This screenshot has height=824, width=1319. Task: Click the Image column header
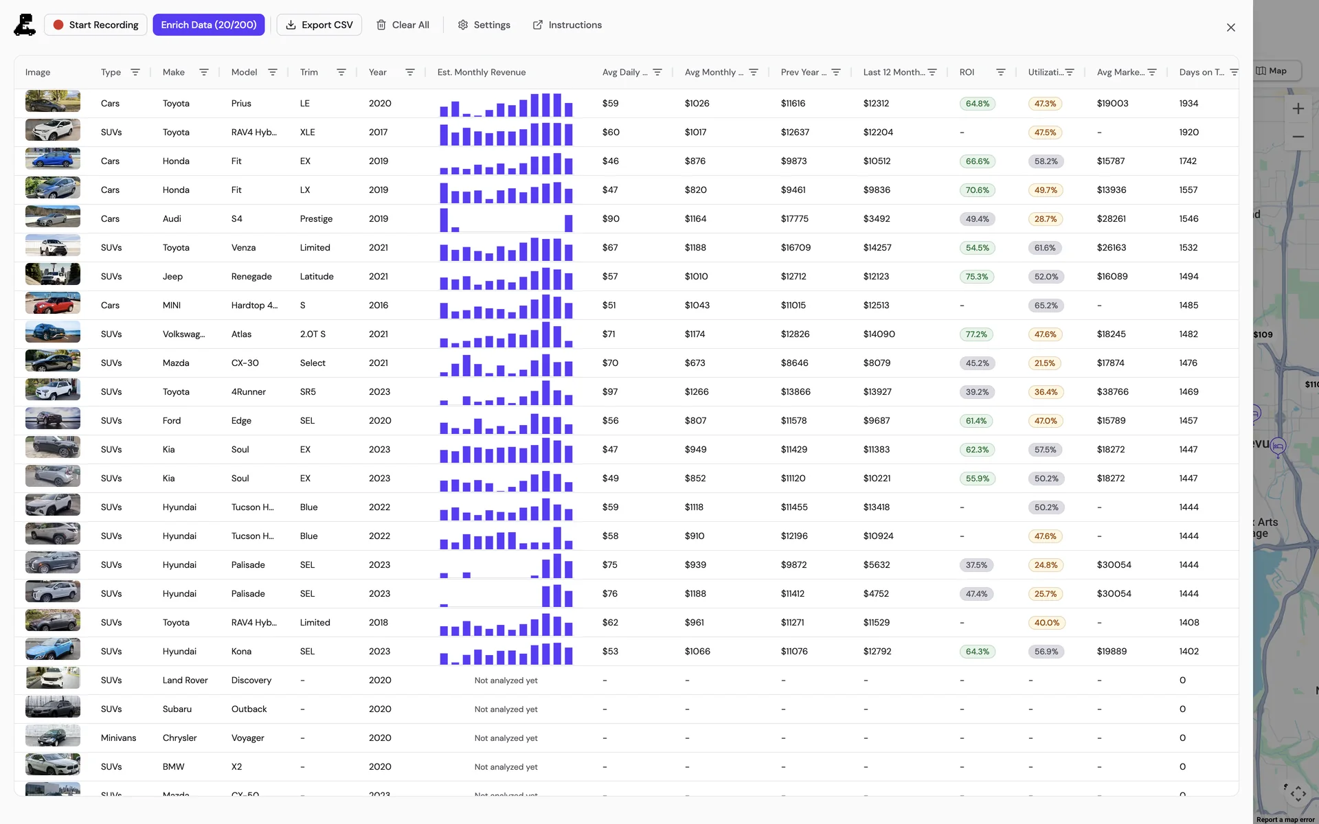coord(38,72)
